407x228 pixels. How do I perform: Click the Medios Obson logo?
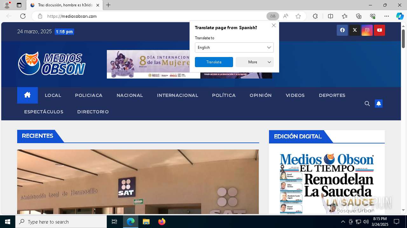[x=52, y=64]
